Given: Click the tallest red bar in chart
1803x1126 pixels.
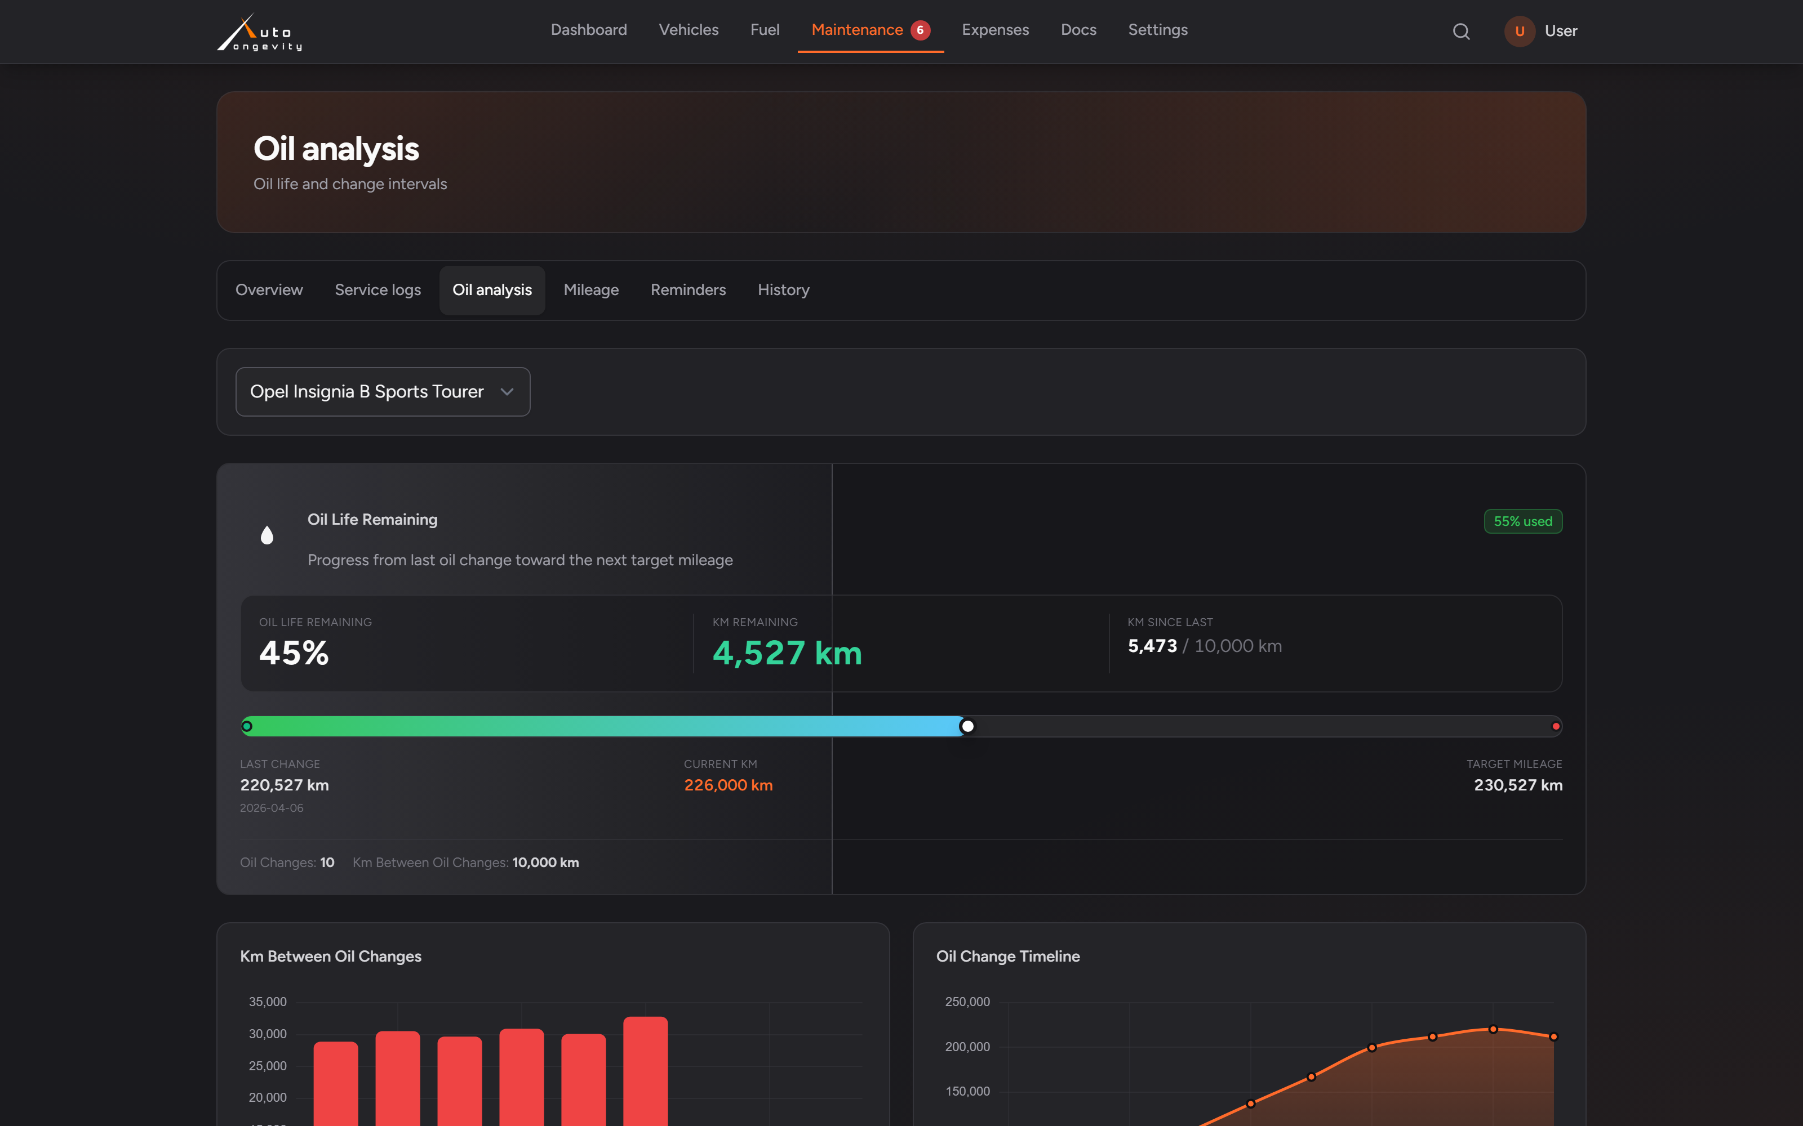Looking at the screenshot, I should (645, 1071).
